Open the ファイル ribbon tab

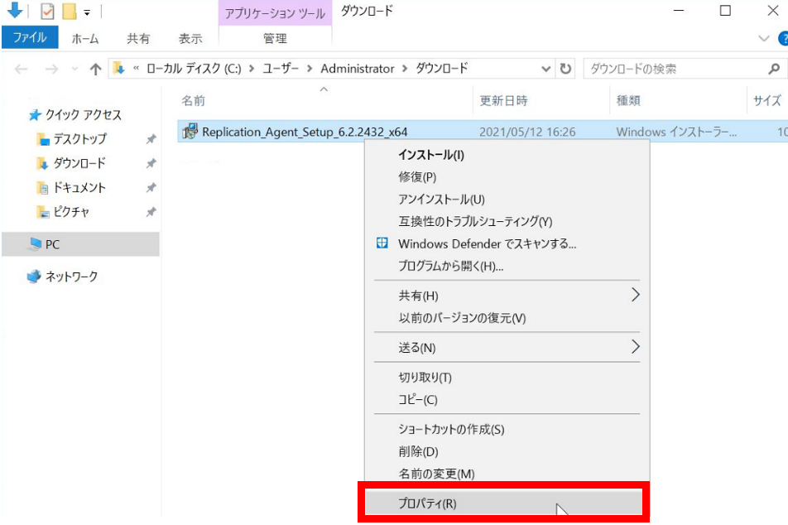pos(30,38)
